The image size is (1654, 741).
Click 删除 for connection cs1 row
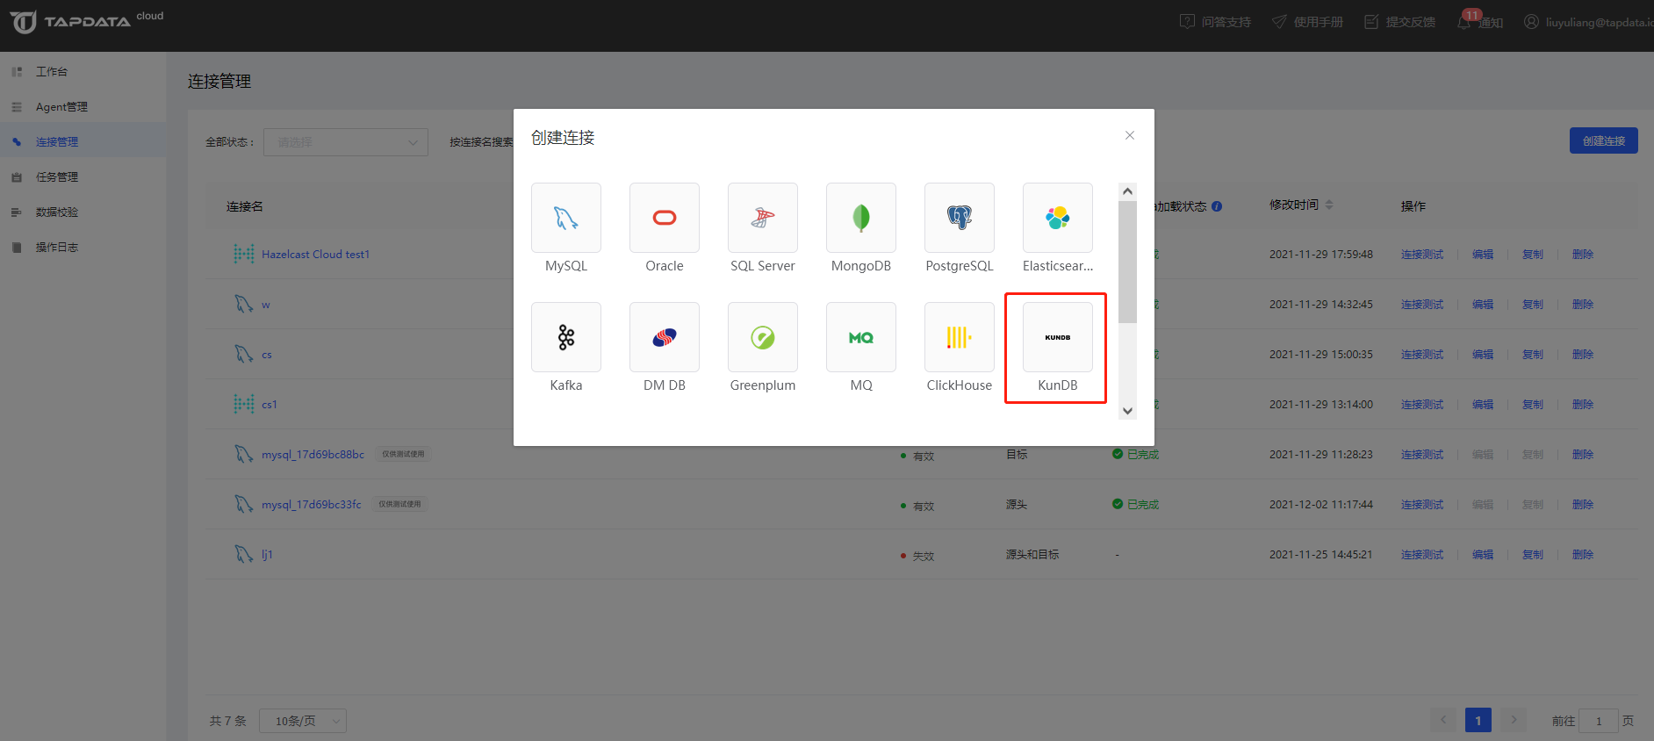[x=1583, y=405]
